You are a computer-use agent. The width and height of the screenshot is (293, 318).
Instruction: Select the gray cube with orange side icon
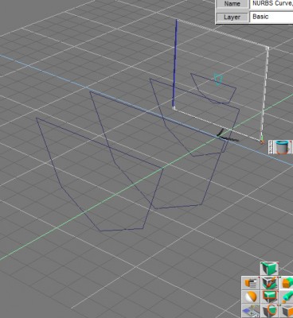tap(287, 311)
